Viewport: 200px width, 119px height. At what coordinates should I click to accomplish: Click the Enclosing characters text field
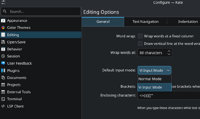click(x=169, y=95)
